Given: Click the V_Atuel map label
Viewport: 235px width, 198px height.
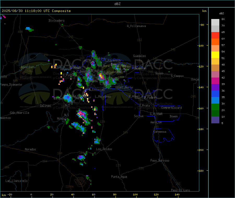Looking at the screenshot, I should pyautogui.click(x=134, y=96).
